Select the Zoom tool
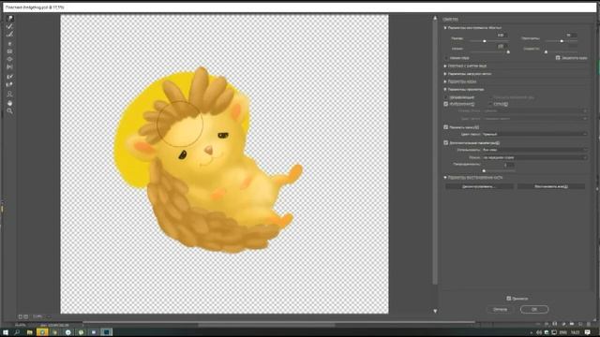The image size is (600, 337). point(10,110)
